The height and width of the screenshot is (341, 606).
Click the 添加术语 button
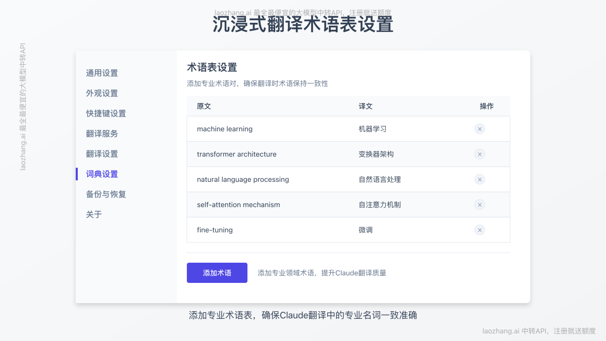click(x=217, y=273)
